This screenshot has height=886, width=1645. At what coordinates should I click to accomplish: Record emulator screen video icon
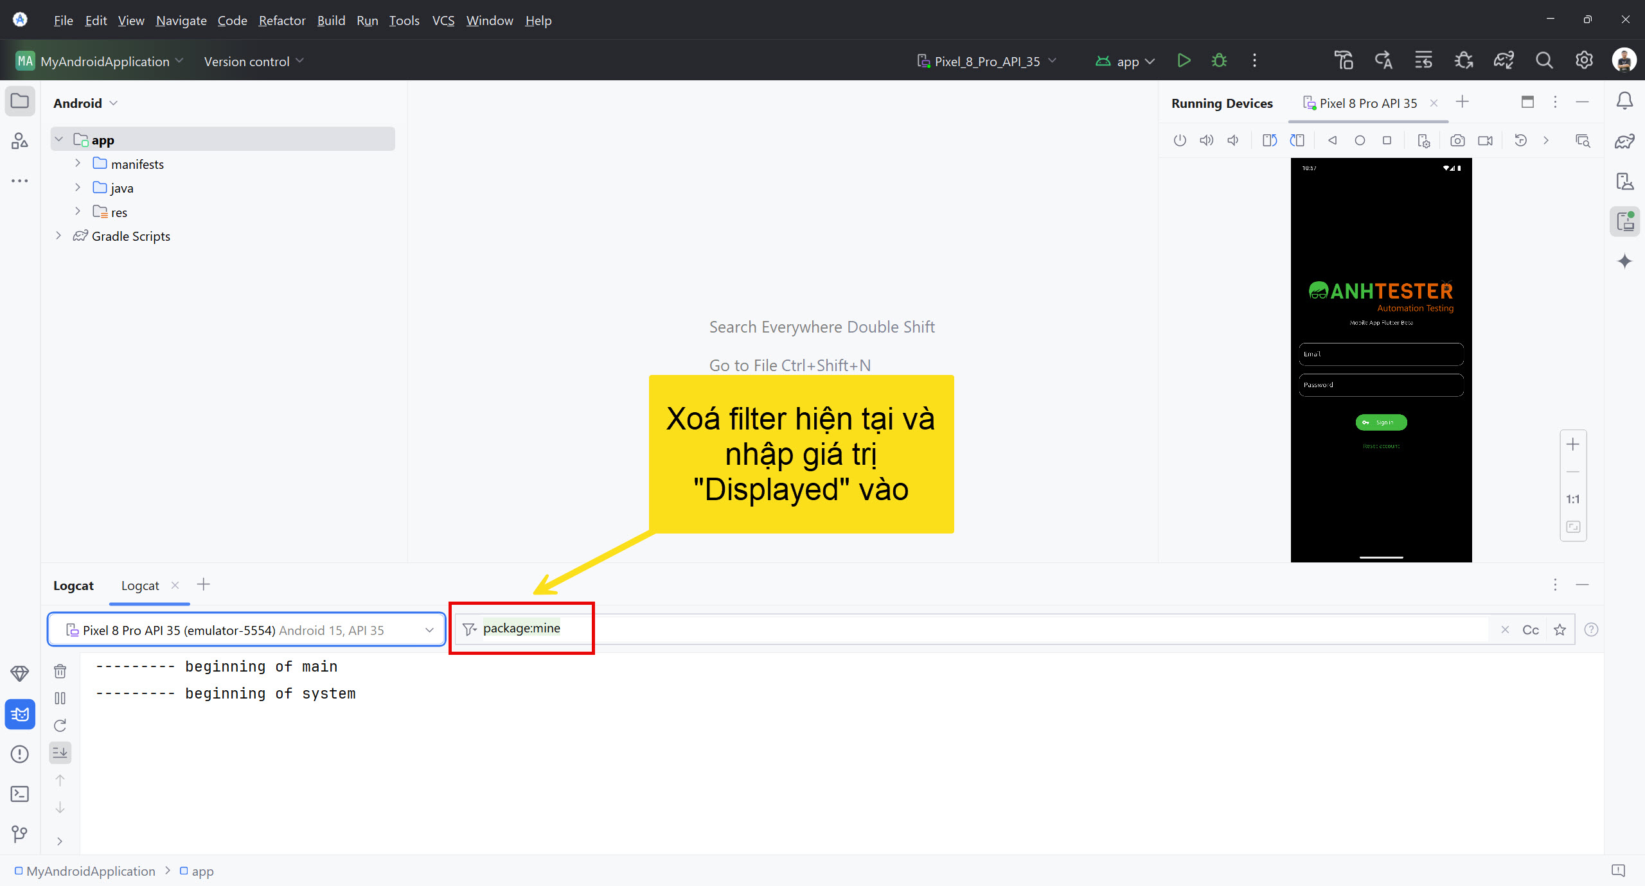(x=1485, y=141)
